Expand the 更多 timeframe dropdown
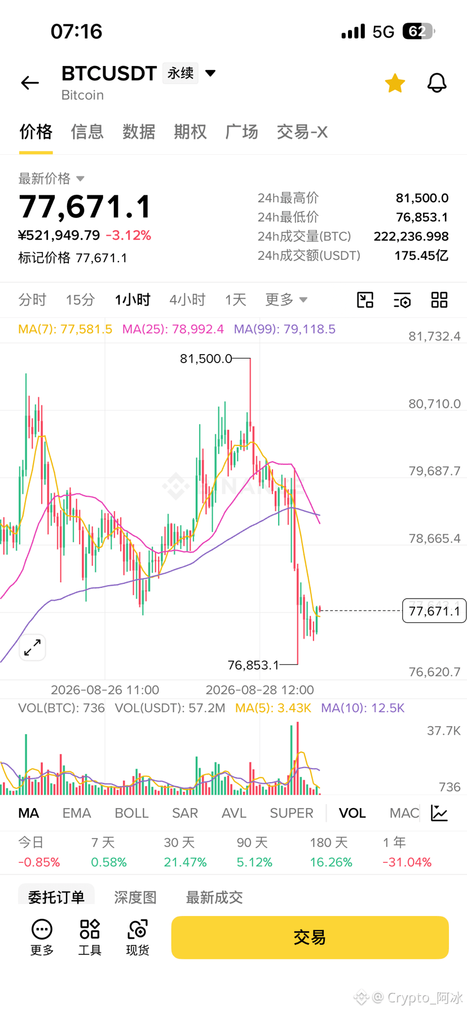The height and width of the screenshot is (1012, 467). click(287, 300)
